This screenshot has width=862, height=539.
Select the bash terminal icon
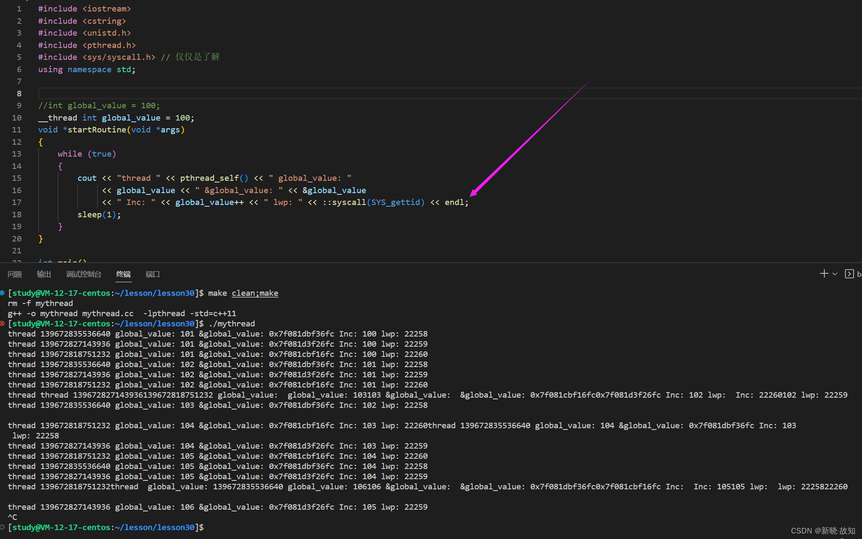tap(849, 274)
